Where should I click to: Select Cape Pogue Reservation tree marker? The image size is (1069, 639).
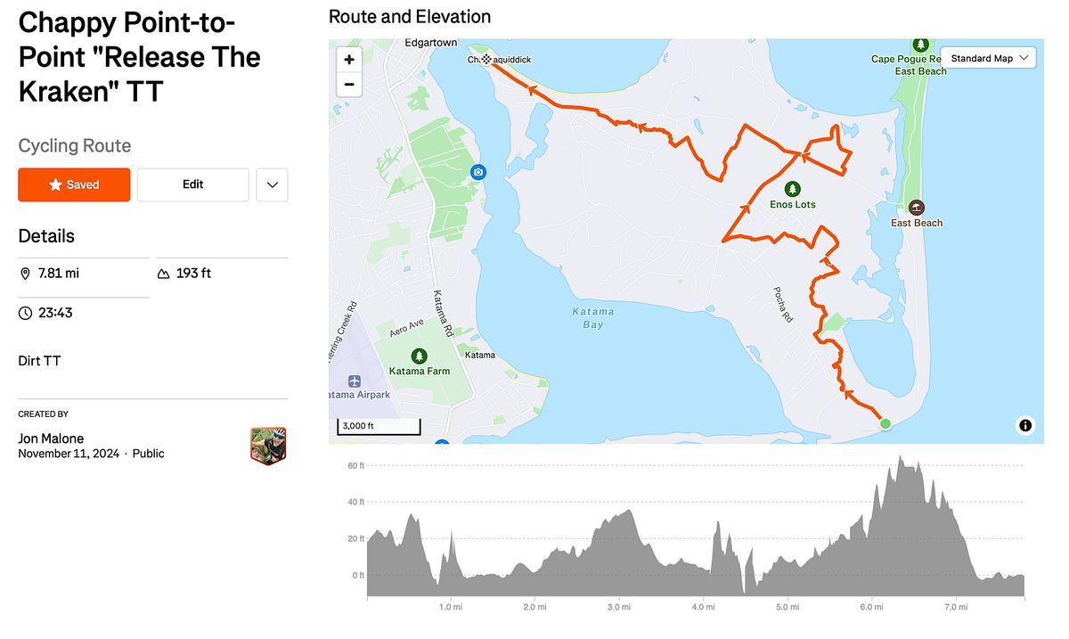(920, 45)
